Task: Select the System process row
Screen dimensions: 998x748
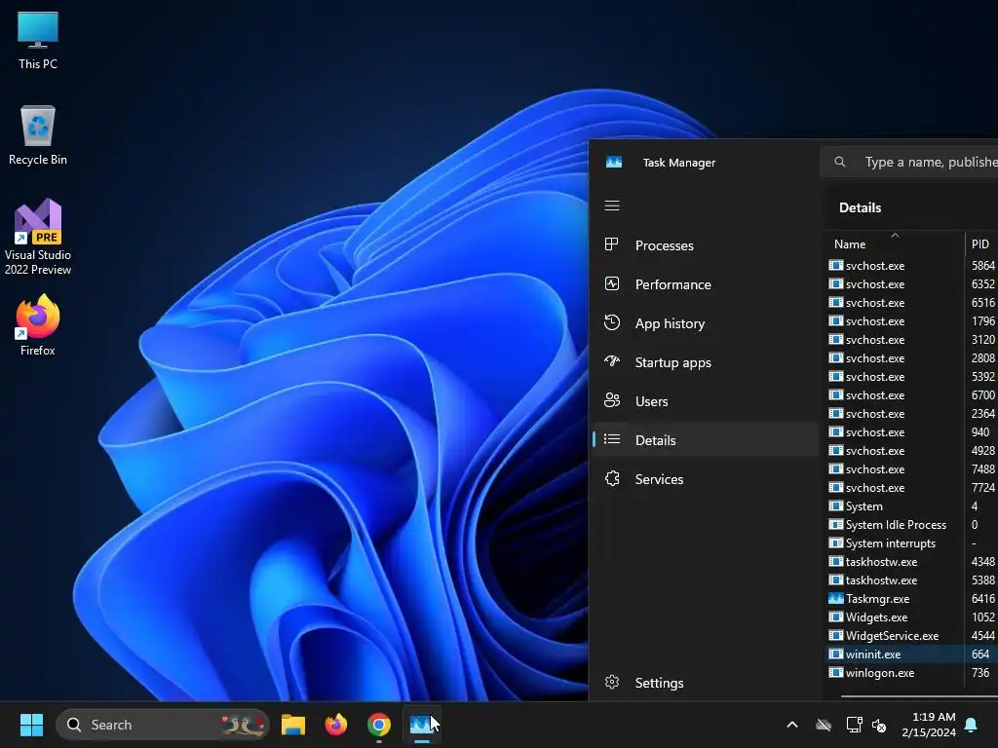Action: click(x=911, y=505)
